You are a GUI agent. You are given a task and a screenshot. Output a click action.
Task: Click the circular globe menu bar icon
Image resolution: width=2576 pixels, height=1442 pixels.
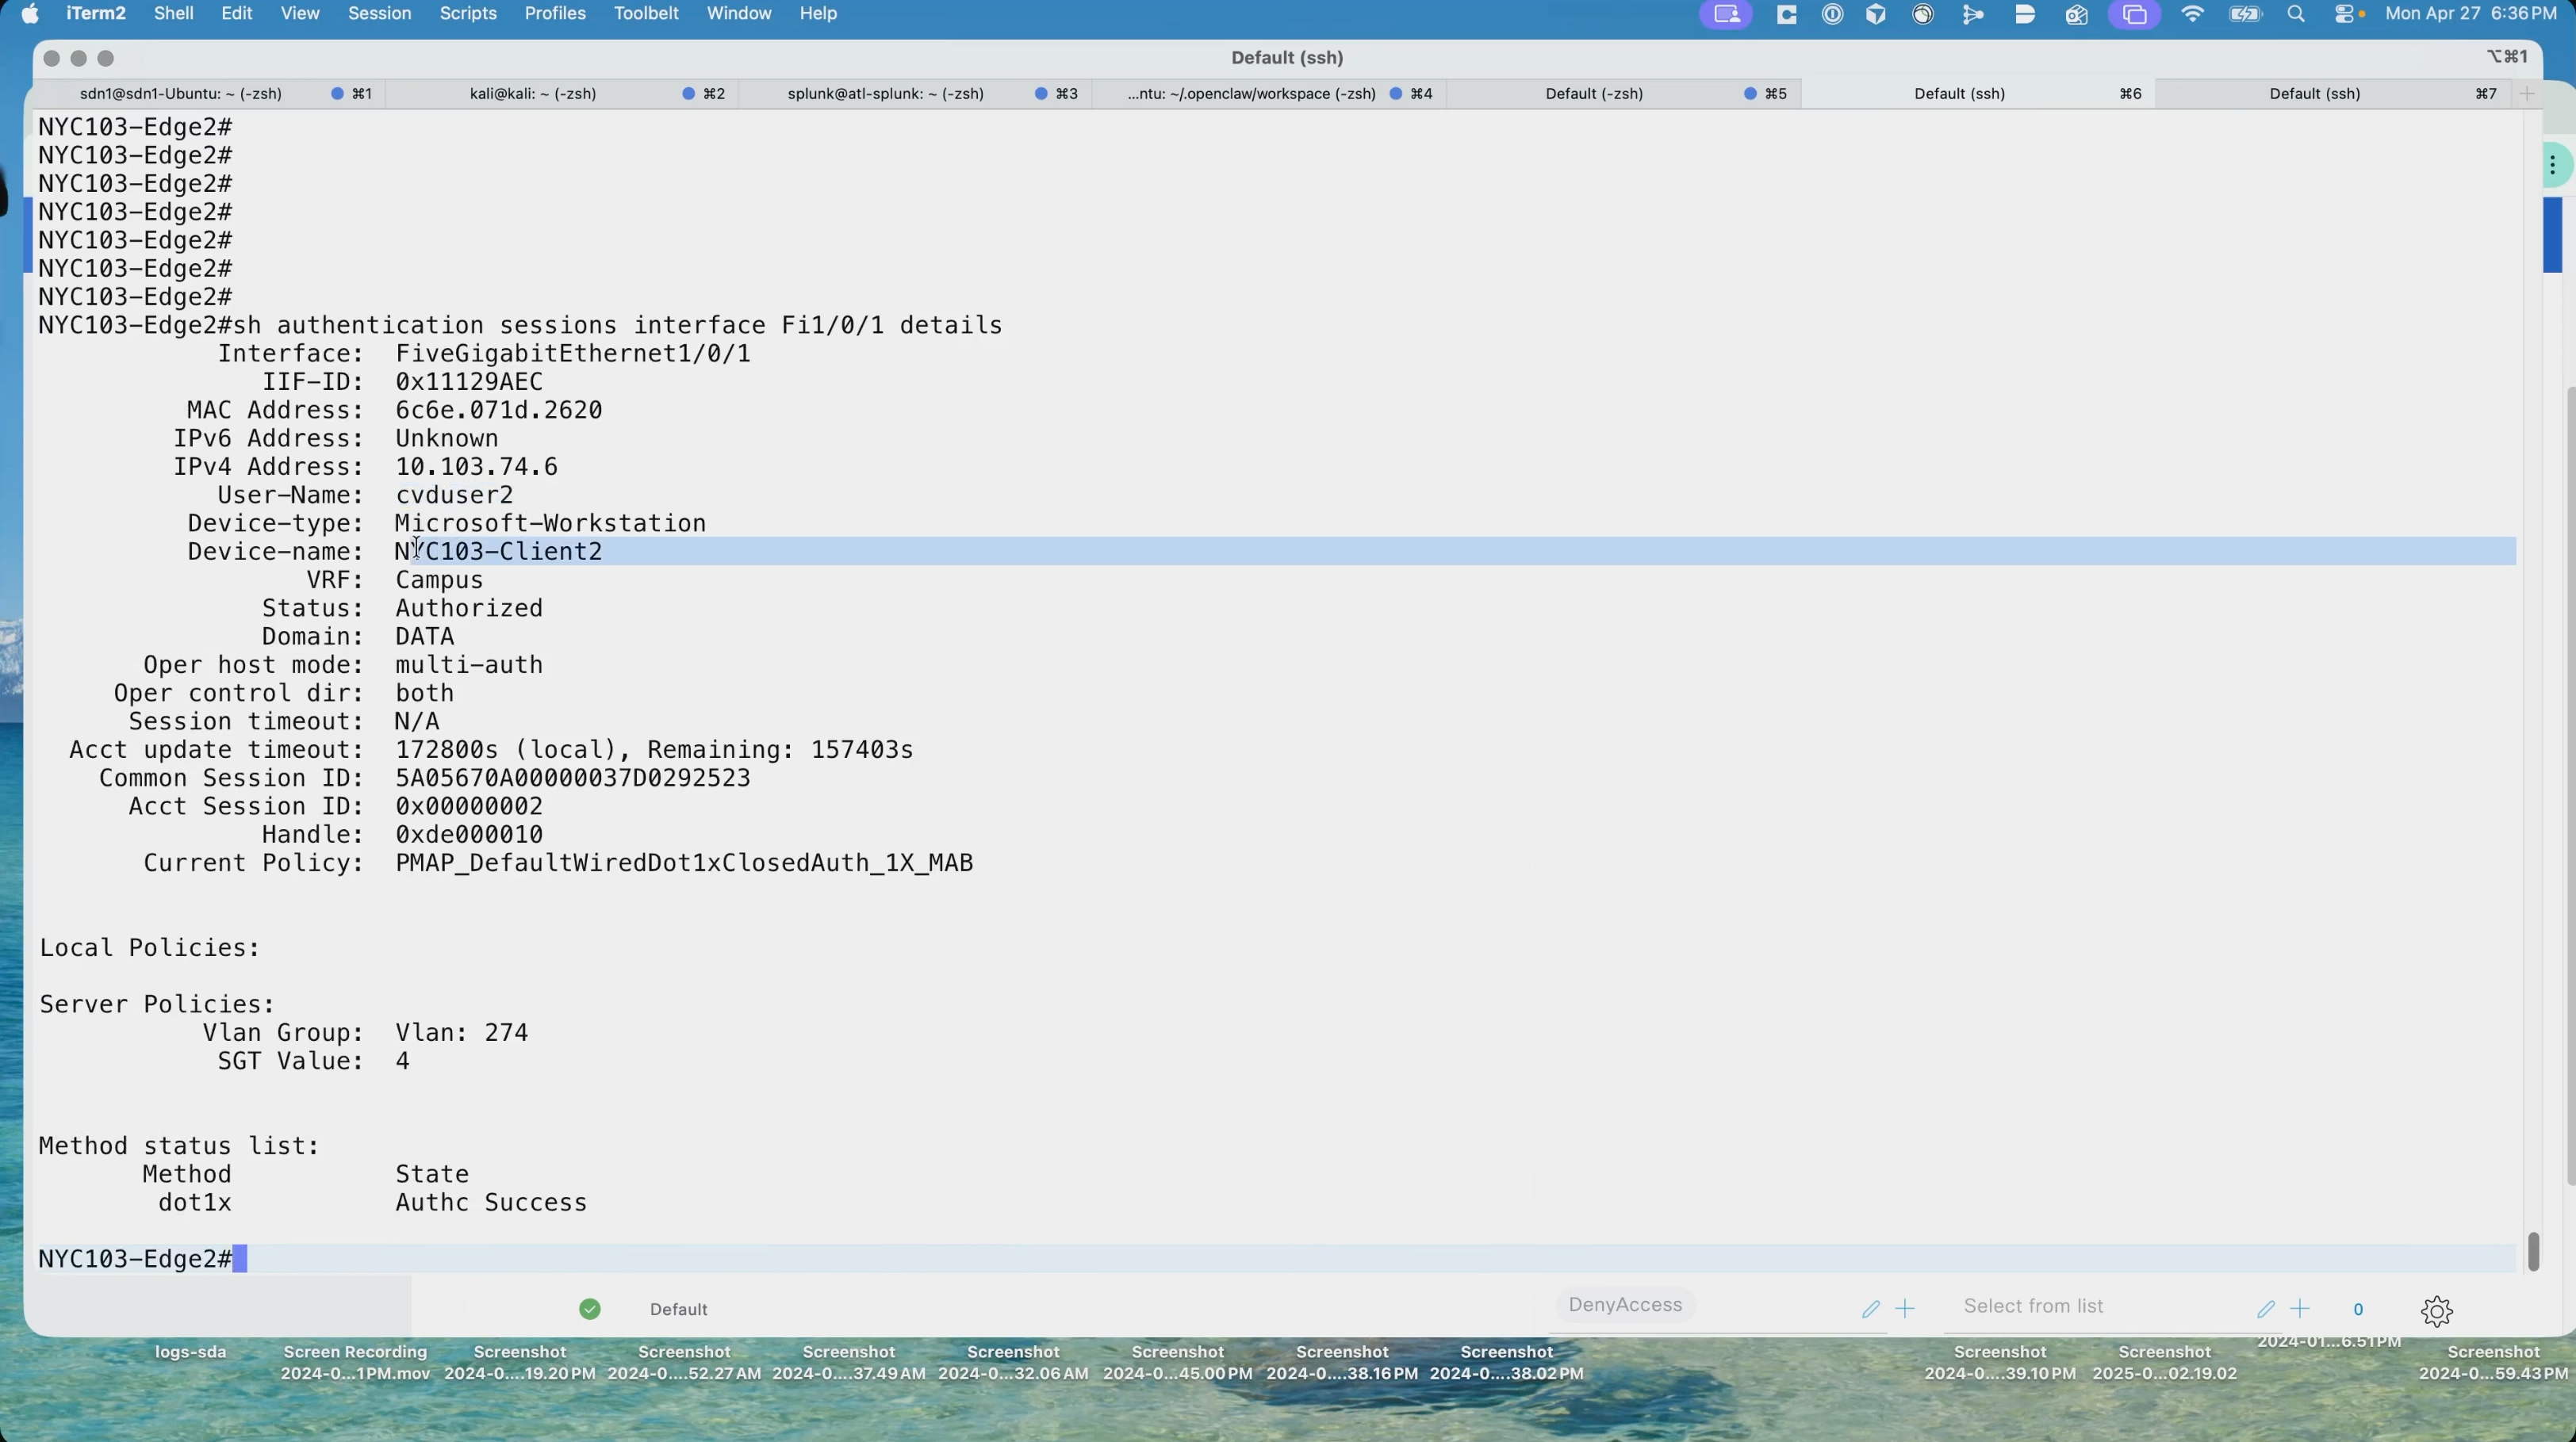(1923, 15)
